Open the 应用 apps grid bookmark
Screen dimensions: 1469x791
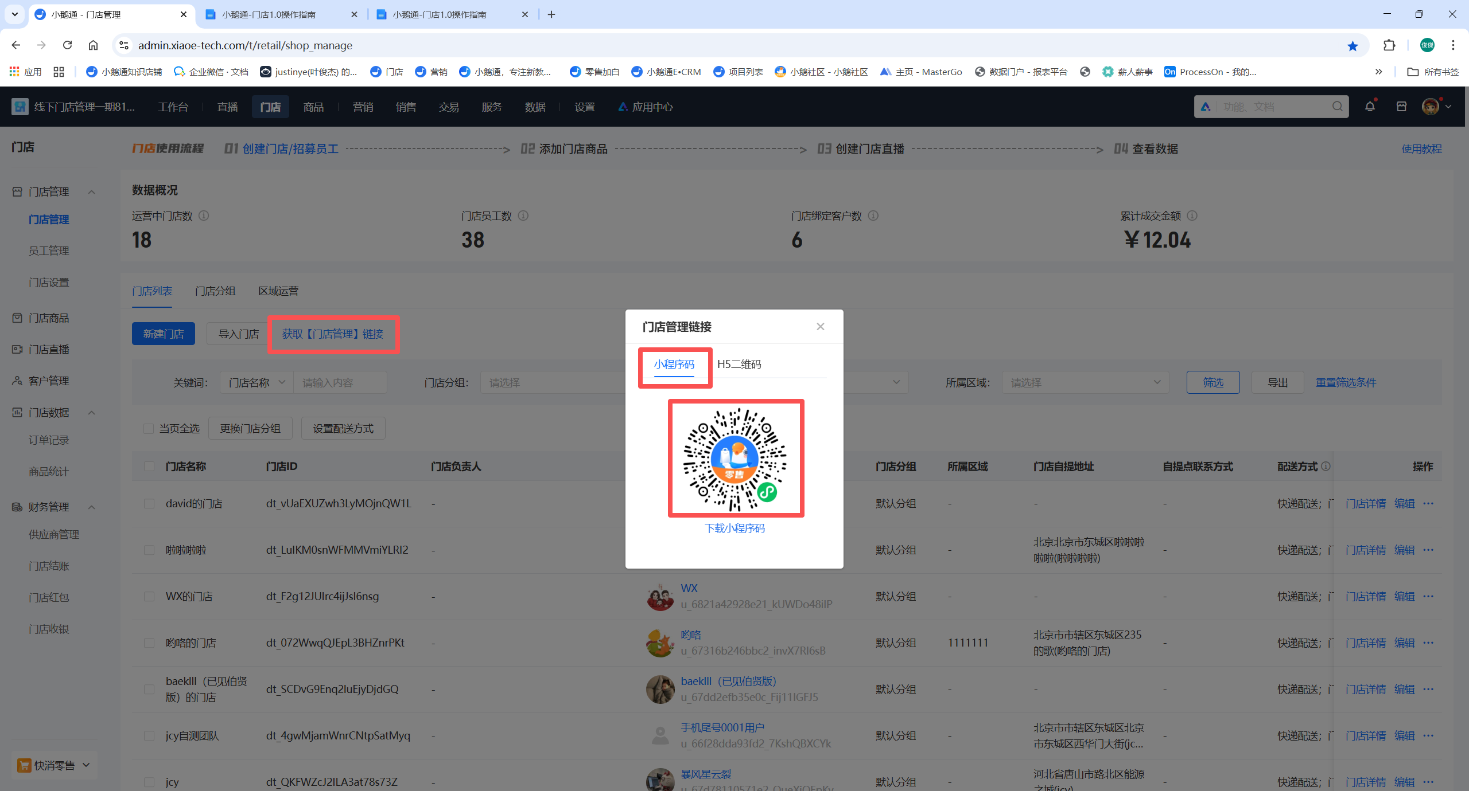(26, 72)
